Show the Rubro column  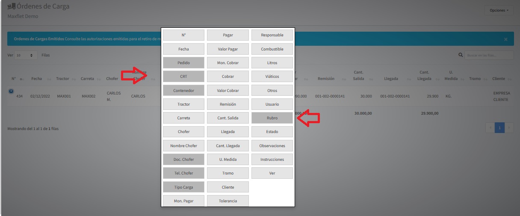pyautogui.click(x=272, y=118)
